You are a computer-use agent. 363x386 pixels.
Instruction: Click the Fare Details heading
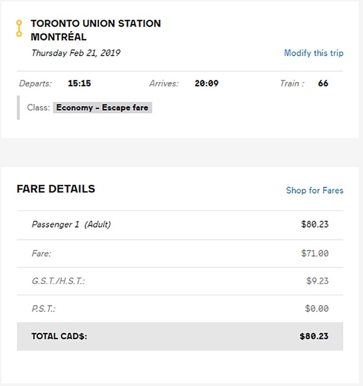click(x=56, y=189)
